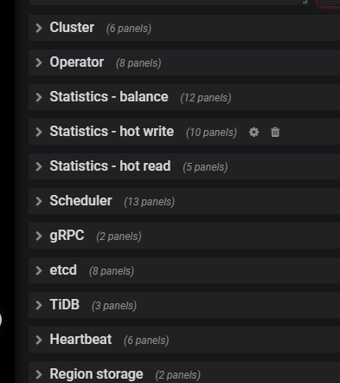
Task: Click the chevron next to gRPC
Action: (x=39, y=236)
